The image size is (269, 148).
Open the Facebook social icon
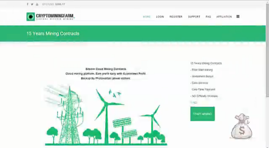pos(28,4)
